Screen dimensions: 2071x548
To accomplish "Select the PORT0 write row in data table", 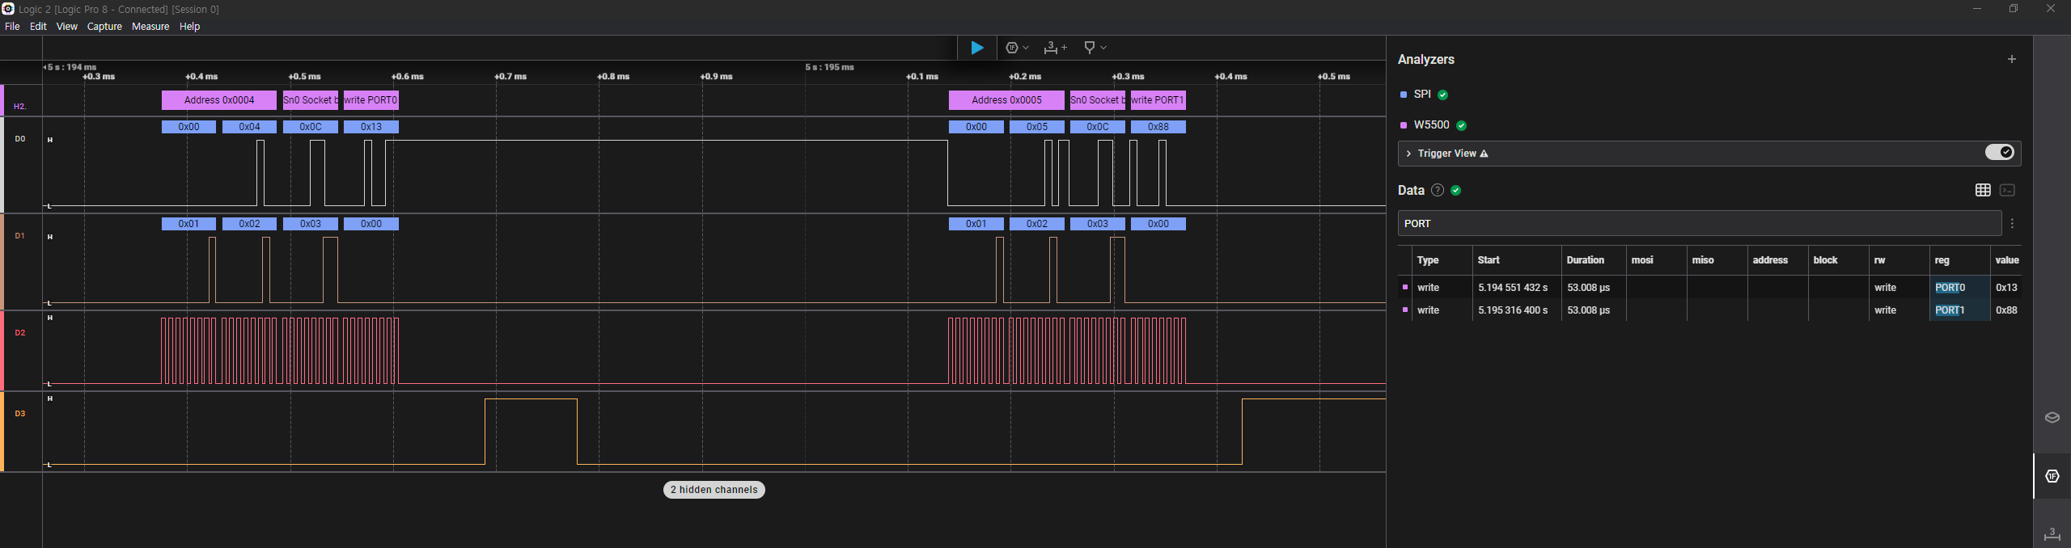I will click(1709, 288).
